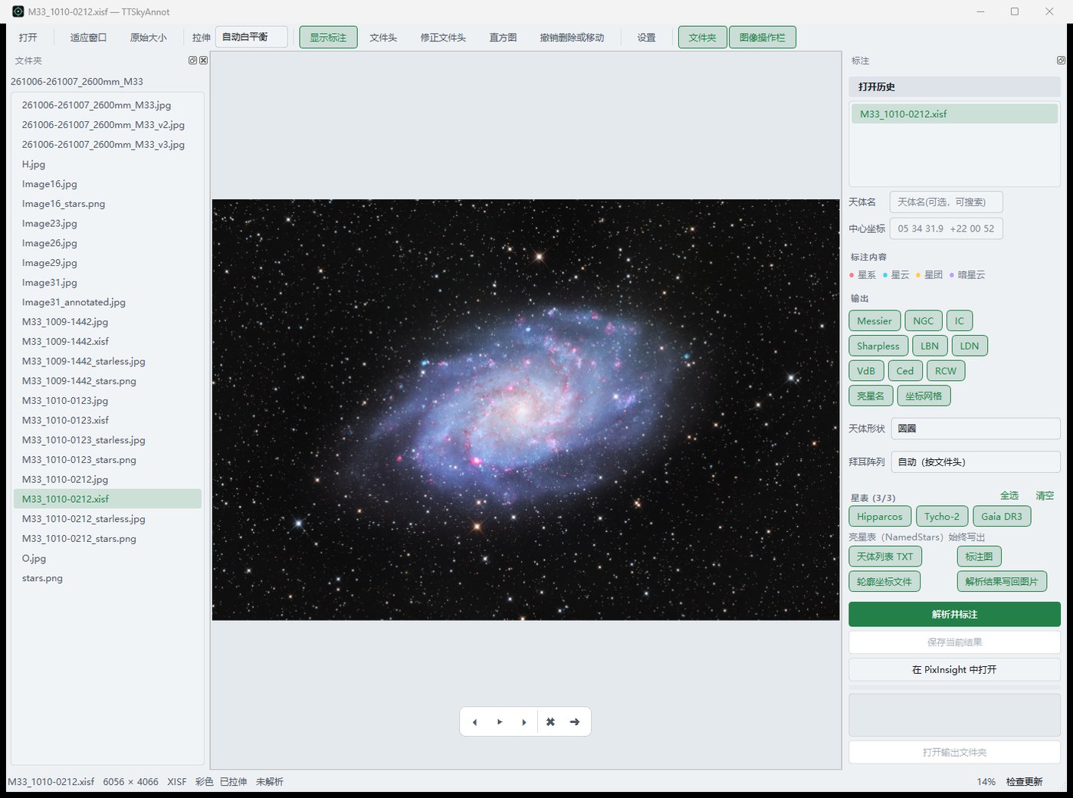Image resolution: width=1073 pixels, height=798 pixels.
Task: Click the 天体名 search input field
Action: pyautogui.click(x=946, y=202)
